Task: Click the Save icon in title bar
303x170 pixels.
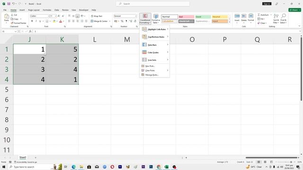Action: pyautogui.click(x=9, y=4)
